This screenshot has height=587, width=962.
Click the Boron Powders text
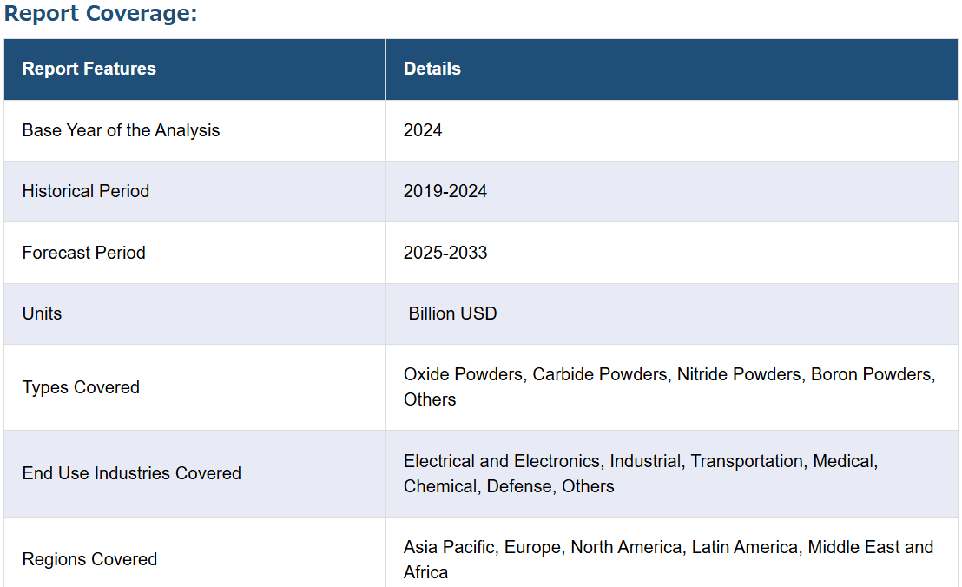pos(871,374)
